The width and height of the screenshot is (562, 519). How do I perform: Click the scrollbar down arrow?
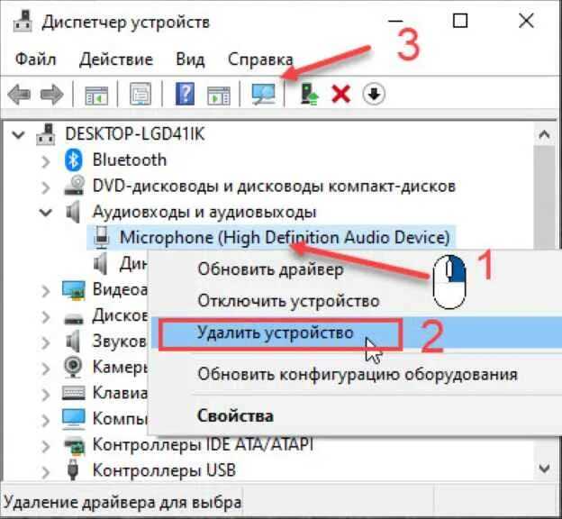(x=544, y=468)
